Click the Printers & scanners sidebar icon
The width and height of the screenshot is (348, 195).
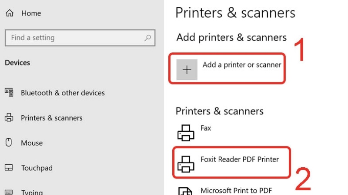point(9,117)
